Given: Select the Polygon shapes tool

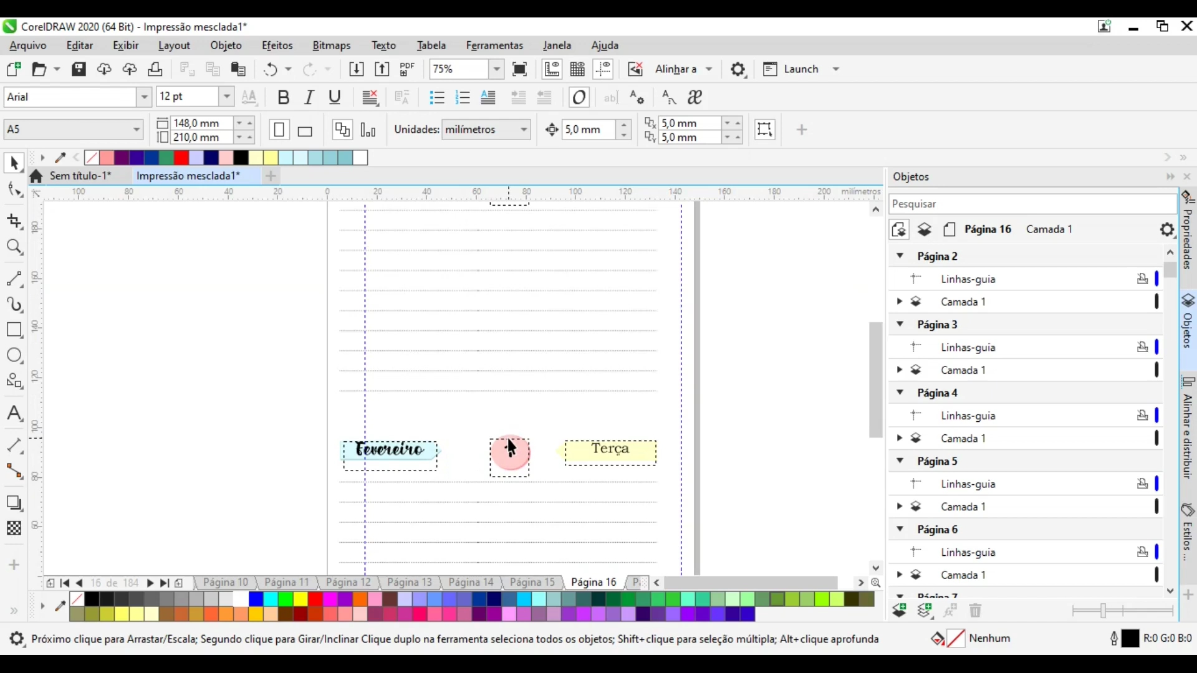Looking at the screenshot, I should (x=14, y=381).
